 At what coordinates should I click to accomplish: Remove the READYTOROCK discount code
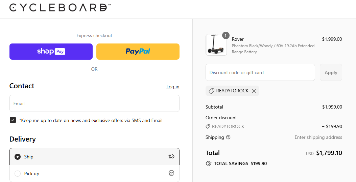coord(254,91)
